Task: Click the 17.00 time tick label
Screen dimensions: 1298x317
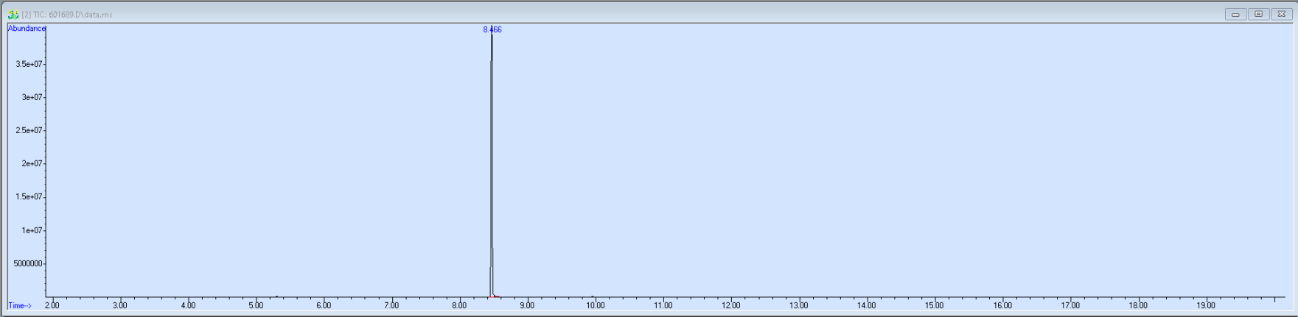Action: pos(1070,305)
